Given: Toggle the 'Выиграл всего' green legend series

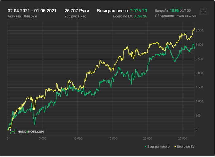Looking at the screenshot, I should 157,147.
